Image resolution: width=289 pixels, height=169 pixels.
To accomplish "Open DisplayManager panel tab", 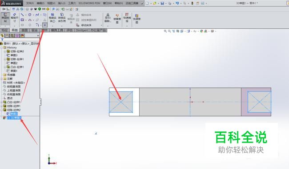I will click(22, 35).
